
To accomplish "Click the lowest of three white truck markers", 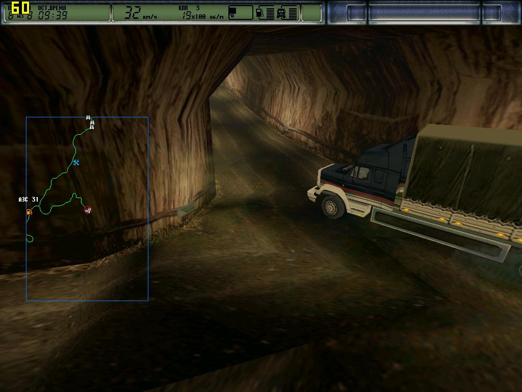I will pyautogui.click(x=92, y=127).
